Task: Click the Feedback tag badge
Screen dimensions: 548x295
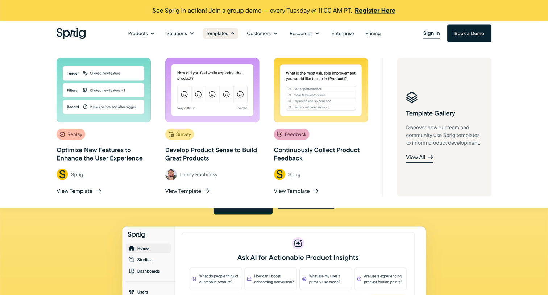Action: pos(291,134)
